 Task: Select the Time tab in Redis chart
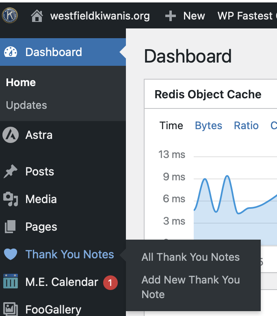(171, 126)
